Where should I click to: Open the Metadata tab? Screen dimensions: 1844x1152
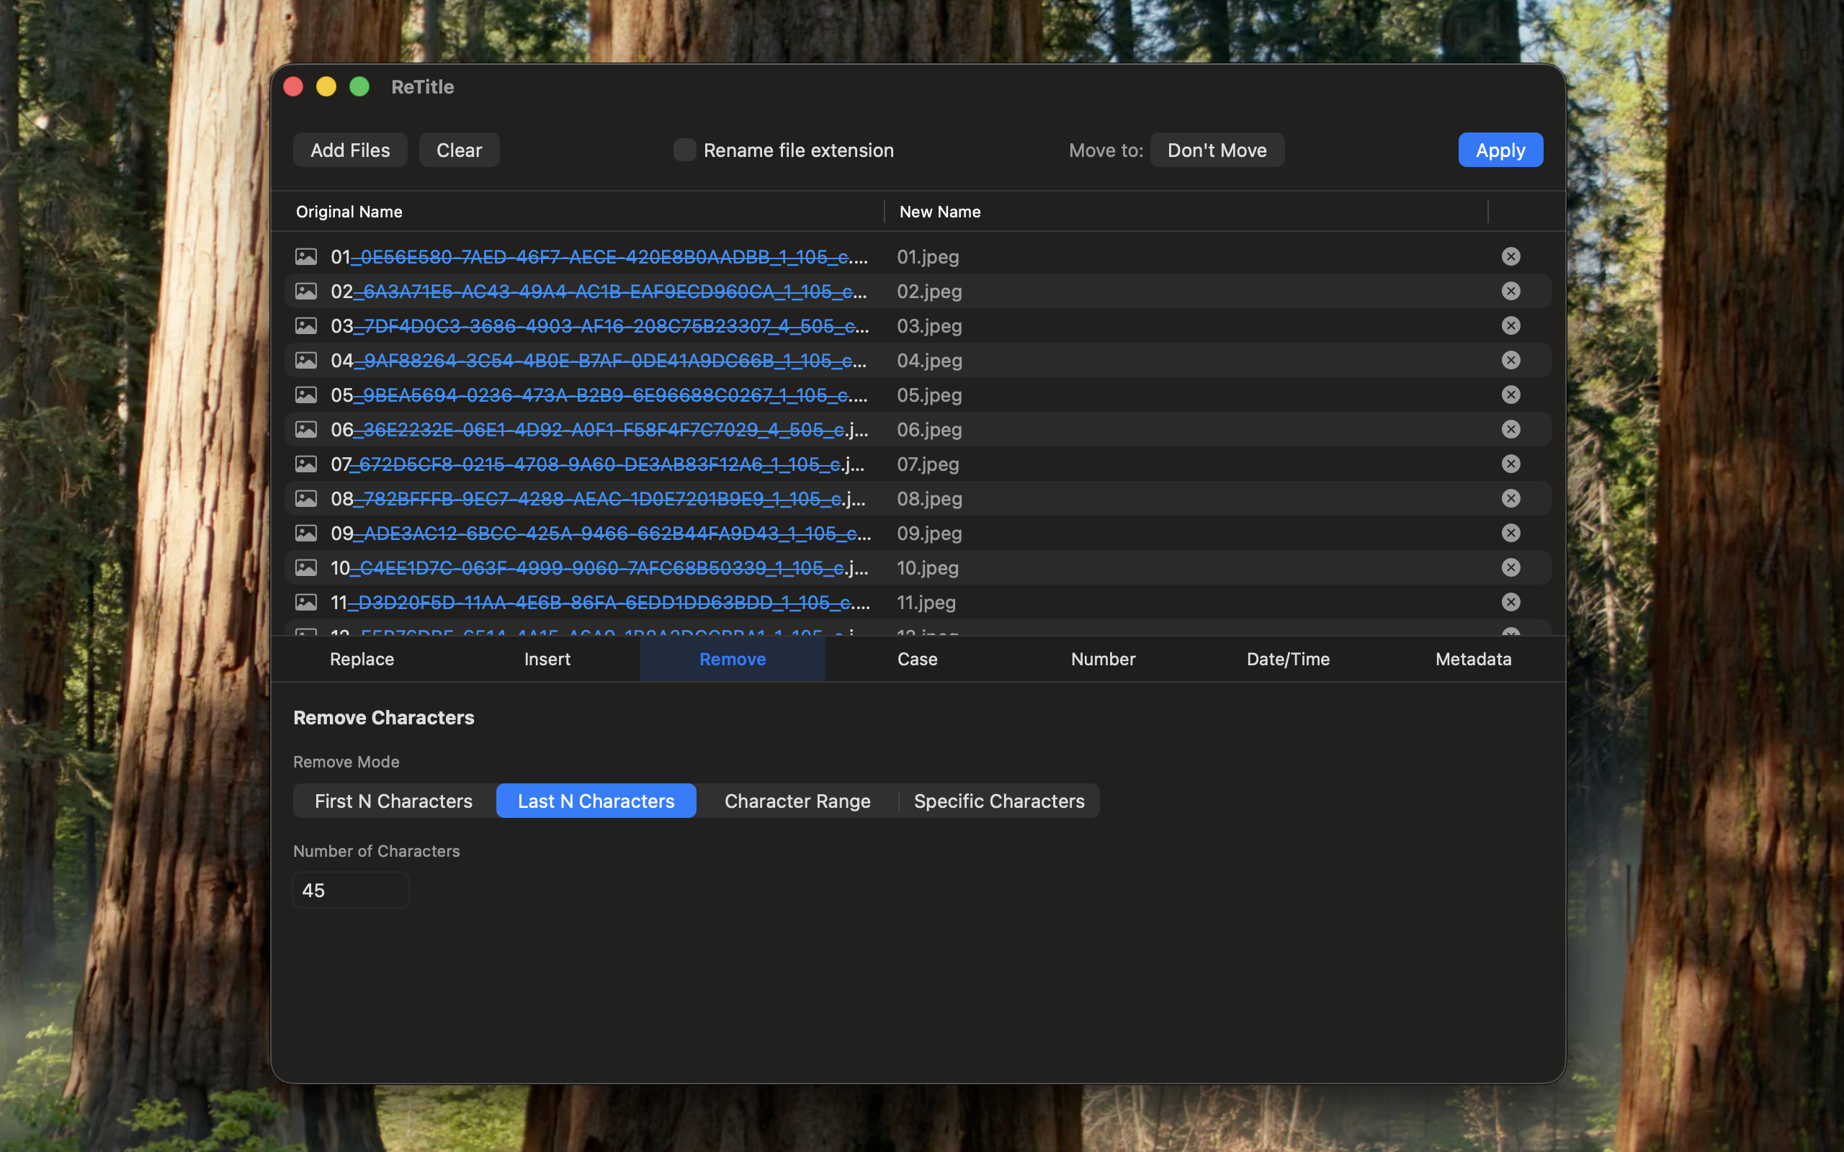click(x=1472, y=658)
